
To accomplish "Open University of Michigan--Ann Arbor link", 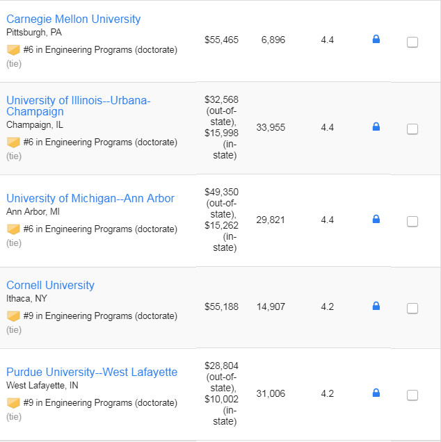I will coord(90,199).
